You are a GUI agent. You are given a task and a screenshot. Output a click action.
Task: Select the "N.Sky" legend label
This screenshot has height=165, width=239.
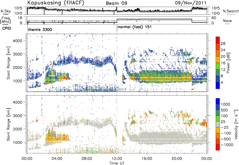[6, 11]
